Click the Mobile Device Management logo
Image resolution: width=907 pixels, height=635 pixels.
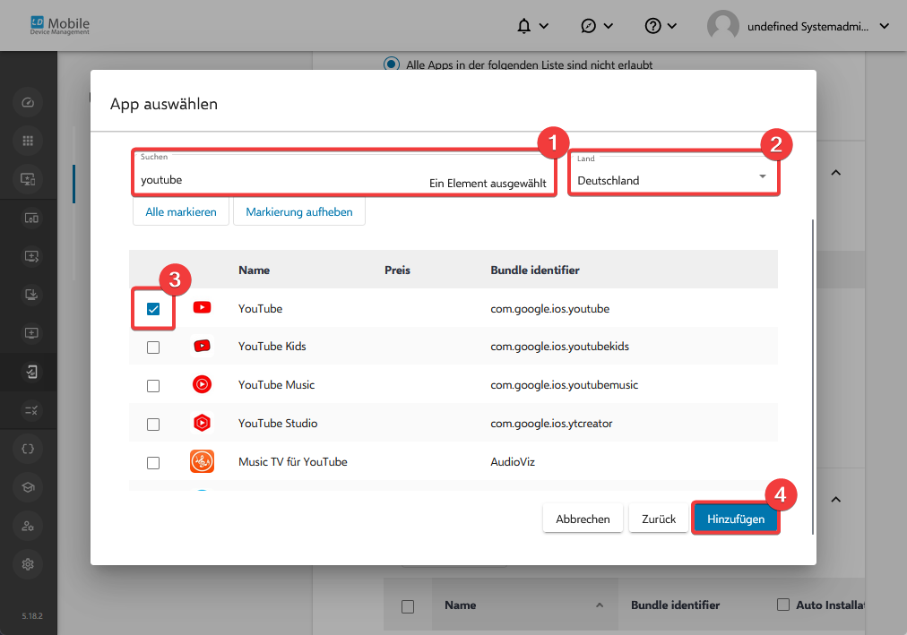[x=60, y=25]
